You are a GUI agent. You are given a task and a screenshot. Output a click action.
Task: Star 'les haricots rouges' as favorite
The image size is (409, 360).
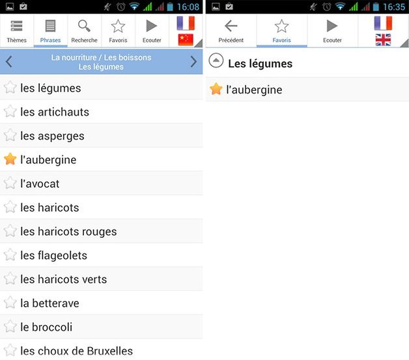(x=10, y=231)
